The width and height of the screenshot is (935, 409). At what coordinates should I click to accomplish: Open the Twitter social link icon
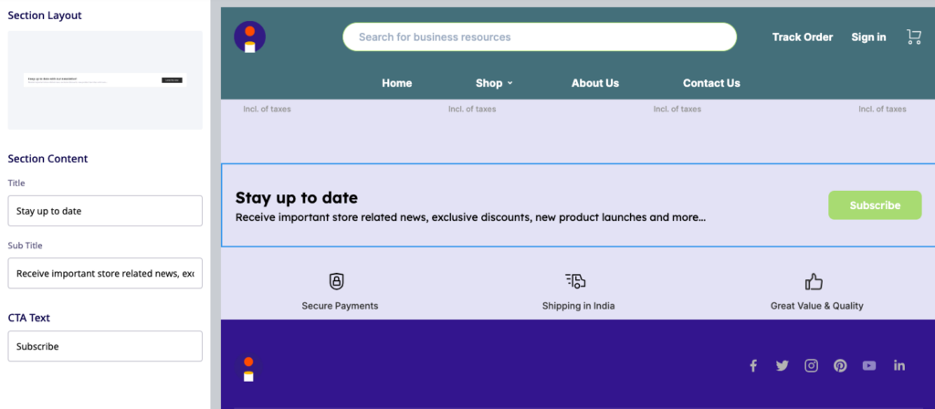[782, 365]
